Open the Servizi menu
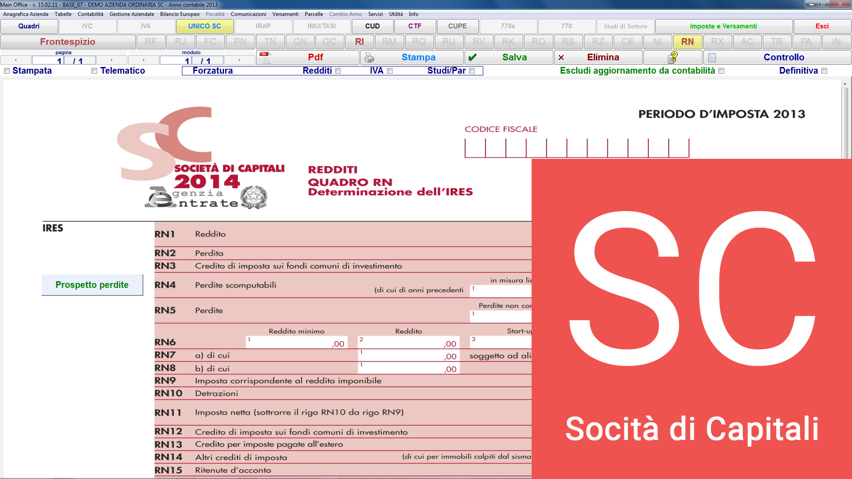Image resolution: width=852 pixels, height=479 pixels. pyautogui.click(x=375, y=14)
